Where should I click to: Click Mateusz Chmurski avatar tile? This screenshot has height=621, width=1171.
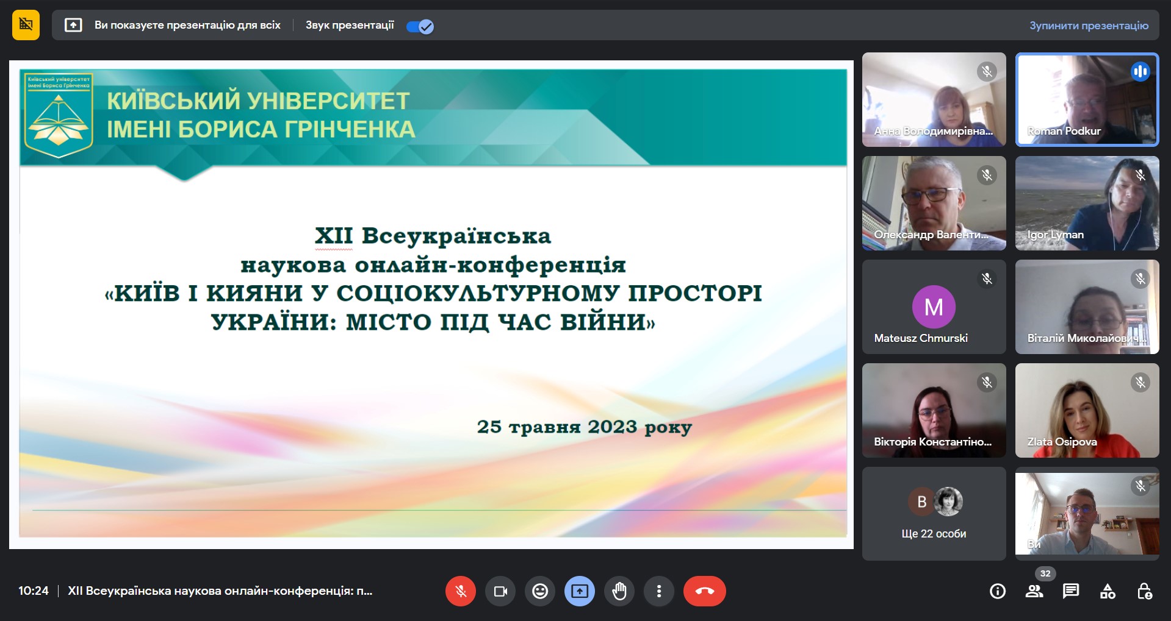[x=934, y=307]
